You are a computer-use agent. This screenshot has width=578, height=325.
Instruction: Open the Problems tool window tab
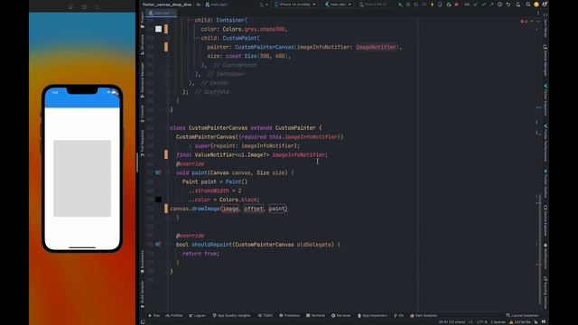[289, 316]
